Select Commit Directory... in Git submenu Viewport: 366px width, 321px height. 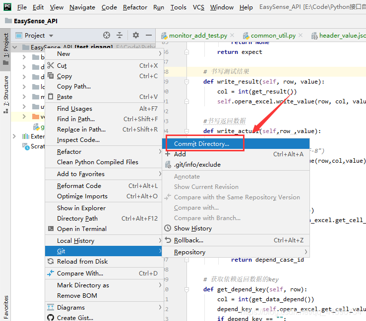click(x=236, y=143)
